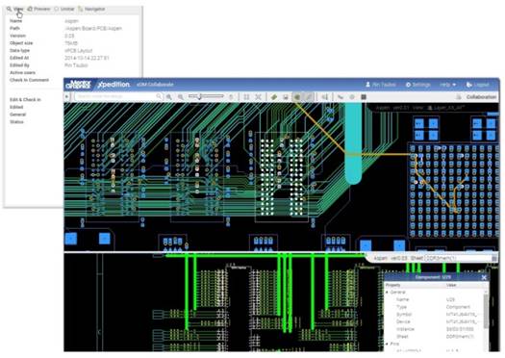The image size is (505, 358).
Task: Click the Settings gear link
Action: 417,85
